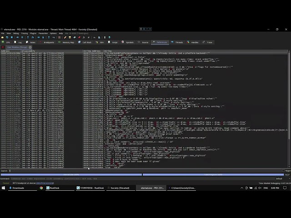Open Google Chrome from the taskbar

(41, 188)
